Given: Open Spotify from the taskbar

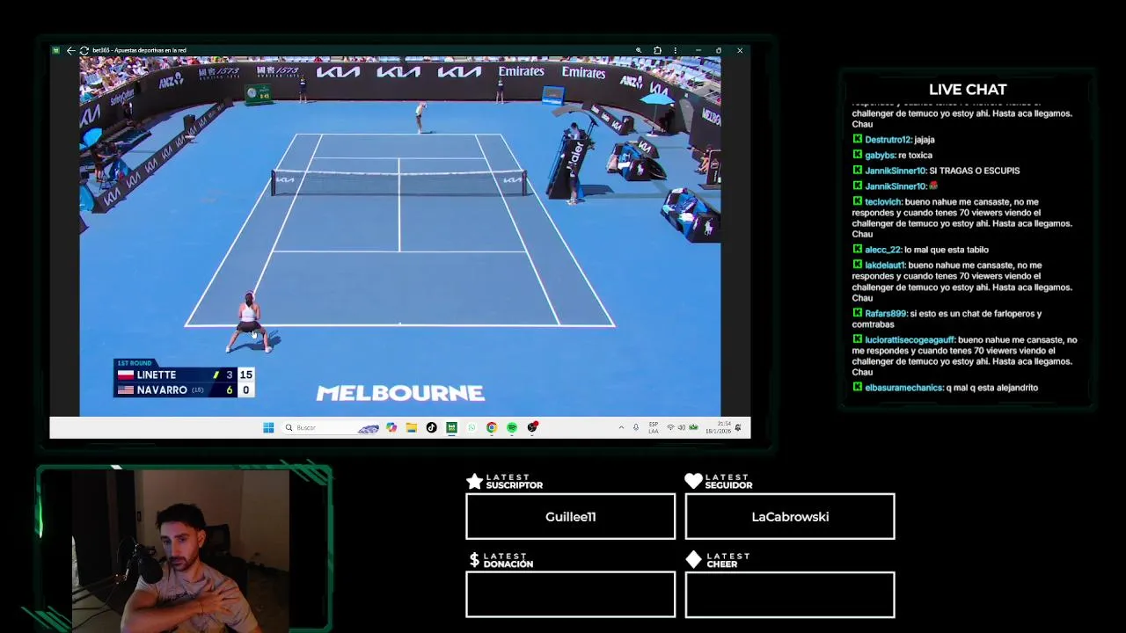Looking at the screenshot, I should click(512, 427).
